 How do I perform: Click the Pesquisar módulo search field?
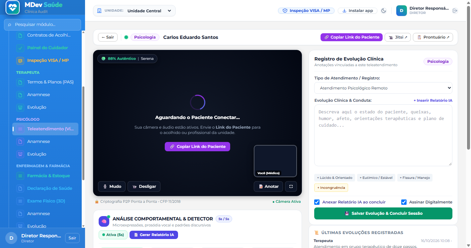(43, 25)
